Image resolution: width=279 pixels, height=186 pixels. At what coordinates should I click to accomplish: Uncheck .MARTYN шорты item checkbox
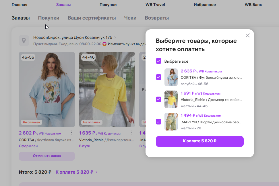tap(158, 122)
